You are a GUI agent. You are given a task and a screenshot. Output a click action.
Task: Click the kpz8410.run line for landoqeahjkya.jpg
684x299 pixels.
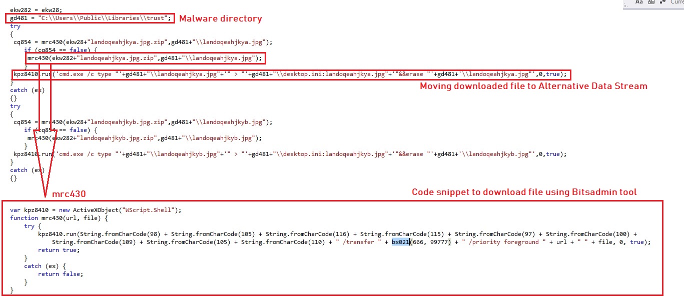pos(290,74)
